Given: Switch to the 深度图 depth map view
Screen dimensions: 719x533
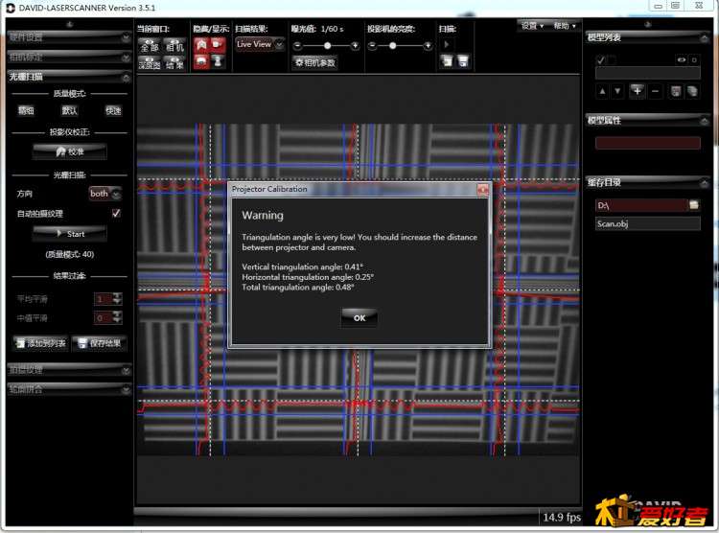Looking at the screenshot, I should pyautogui.click(x=150, y=63).
